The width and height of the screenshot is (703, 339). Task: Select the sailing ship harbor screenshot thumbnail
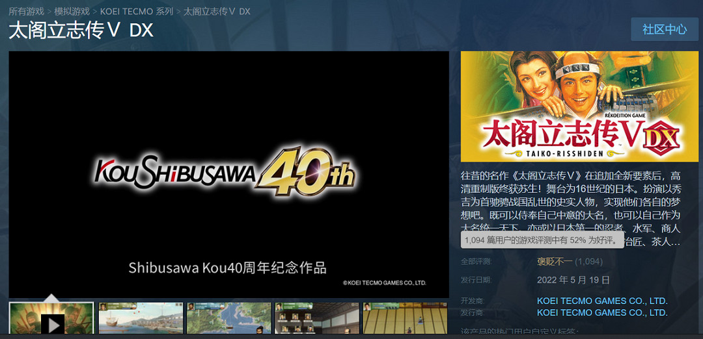point(141,320)
